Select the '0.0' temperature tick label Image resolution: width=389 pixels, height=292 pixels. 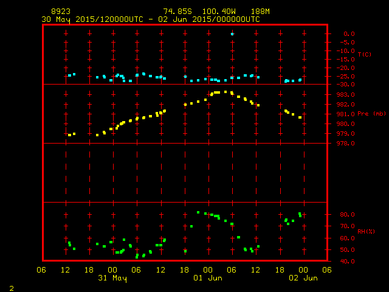[x=349, y=34]
